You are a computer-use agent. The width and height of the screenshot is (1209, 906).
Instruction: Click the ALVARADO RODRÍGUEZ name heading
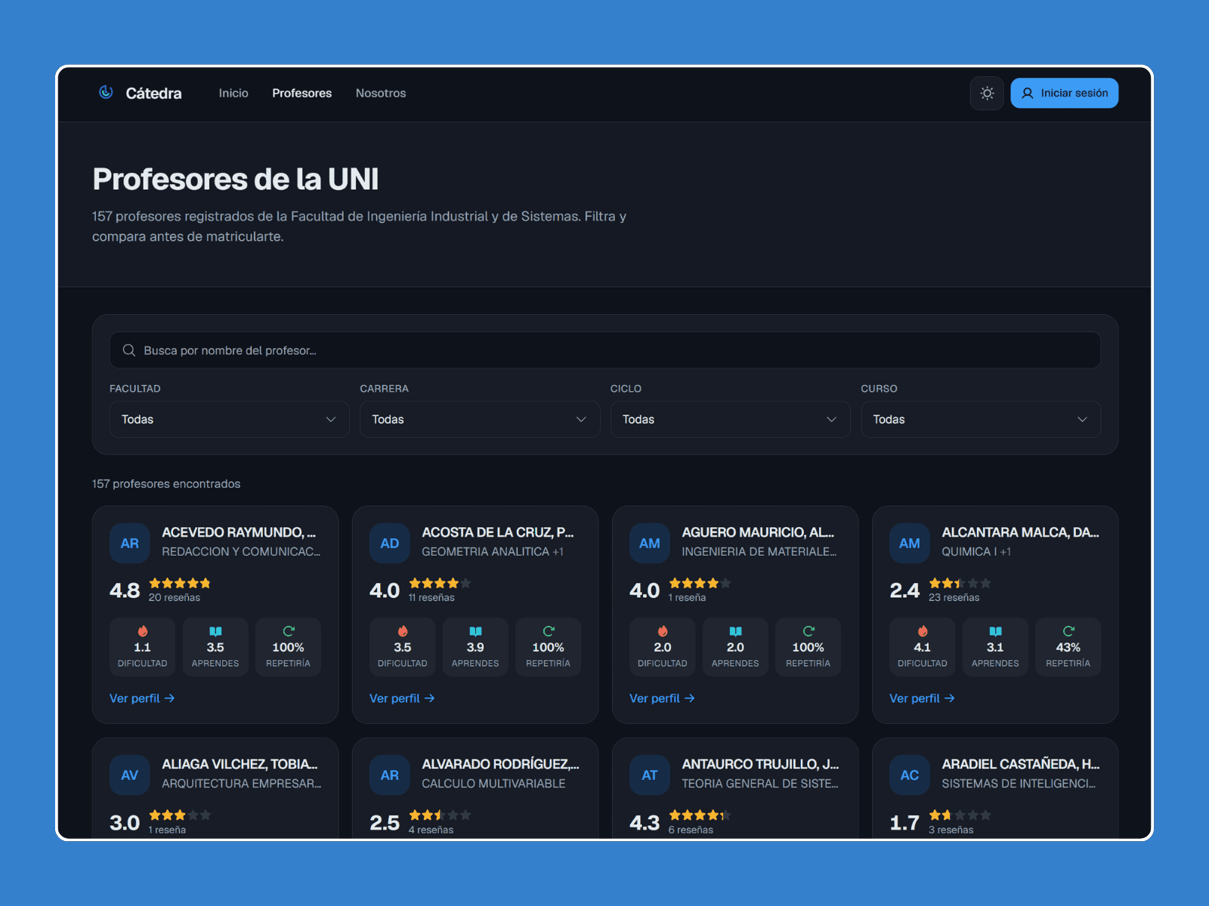(500, 764)
